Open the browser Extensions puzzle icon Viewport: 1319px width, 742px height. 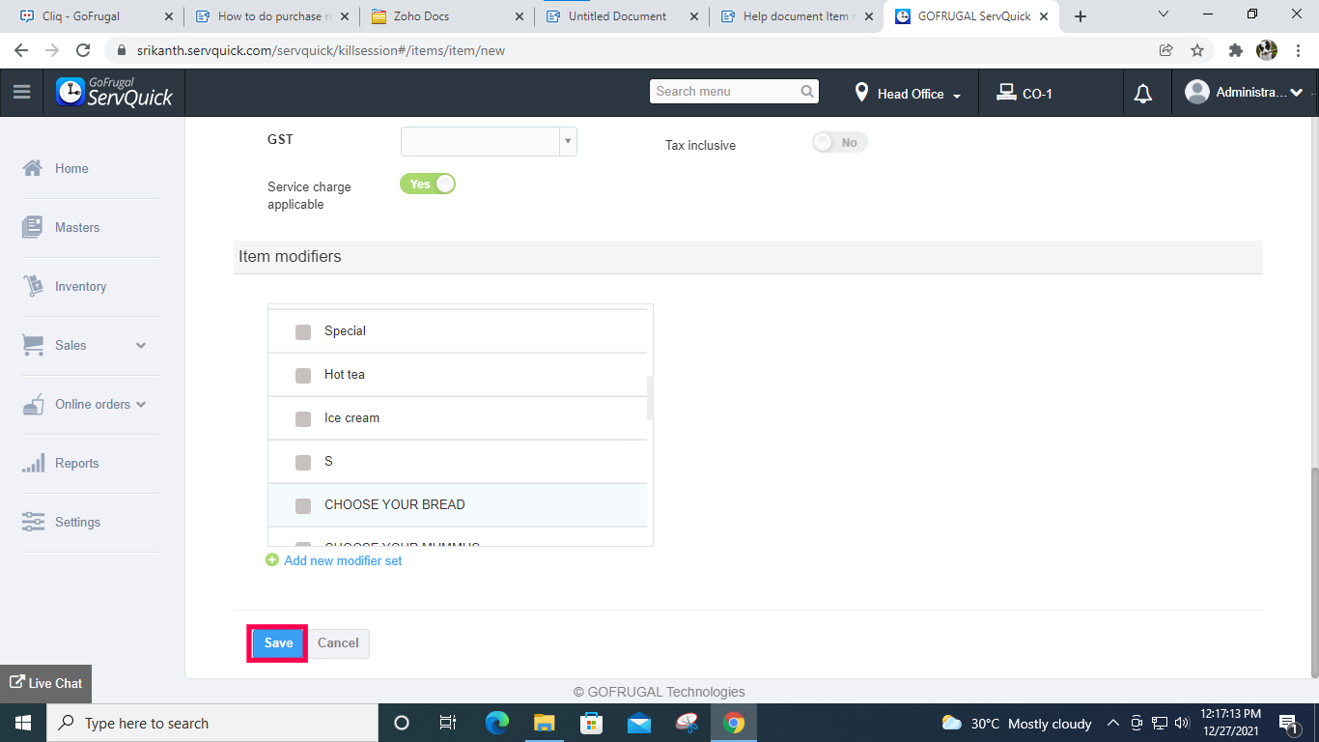pos(1235,50)
